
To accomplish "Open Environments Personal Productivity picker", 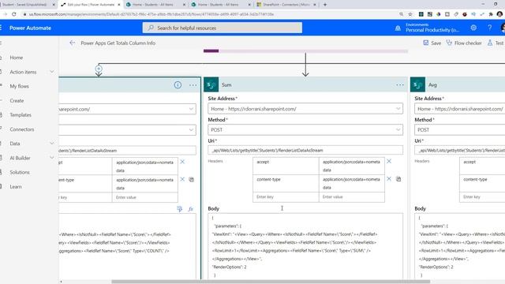I will 432,28.
